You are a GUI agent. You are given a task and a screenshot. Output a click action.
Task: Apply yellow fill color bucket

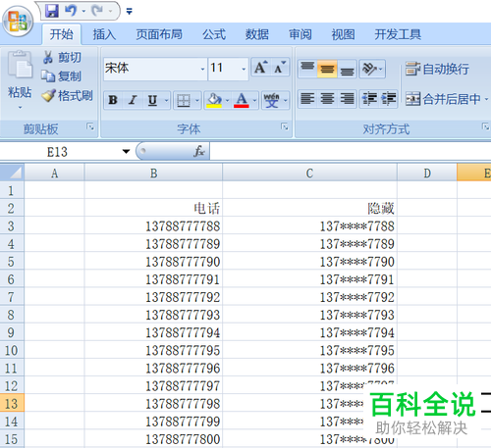(x=214, y=100)
